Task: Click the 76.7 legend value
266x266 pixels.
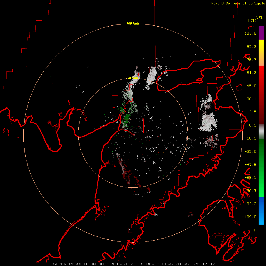Action: (252, 59)
